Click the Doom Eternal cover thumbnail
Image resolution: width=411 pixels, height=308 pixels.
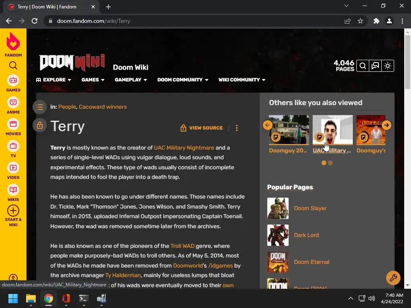278,262
